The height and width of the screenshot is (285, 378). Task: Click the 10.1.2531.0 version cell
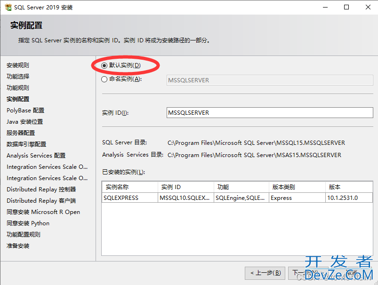click(x=349, y=198)
